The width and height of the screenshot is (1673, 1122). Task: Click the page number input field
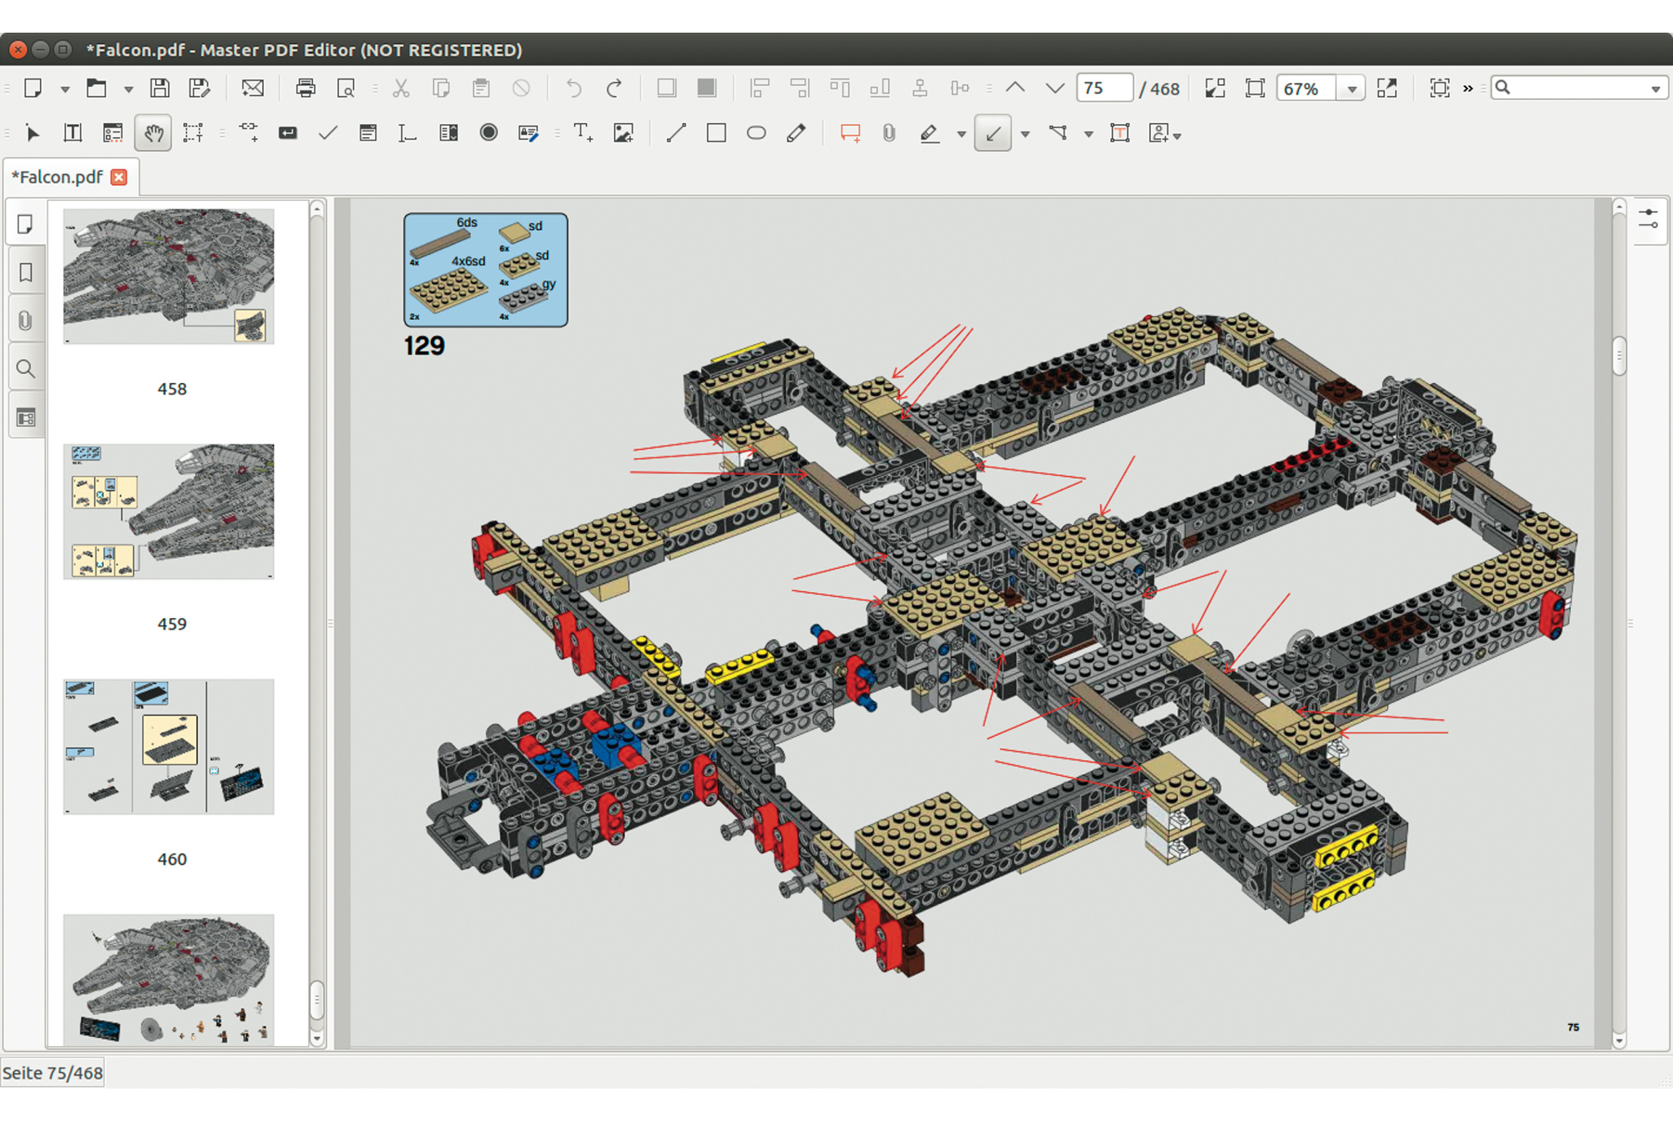click(1104, 88)
